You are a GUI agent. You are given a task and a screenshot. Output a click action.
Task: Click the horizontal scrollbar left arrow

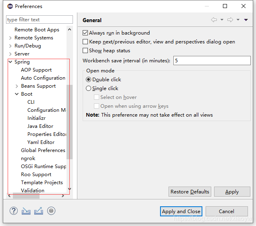9,196
